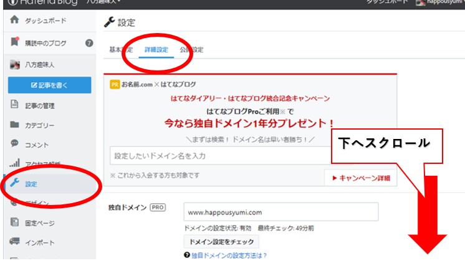Switch to 公開設定 tab

point(191,49)
